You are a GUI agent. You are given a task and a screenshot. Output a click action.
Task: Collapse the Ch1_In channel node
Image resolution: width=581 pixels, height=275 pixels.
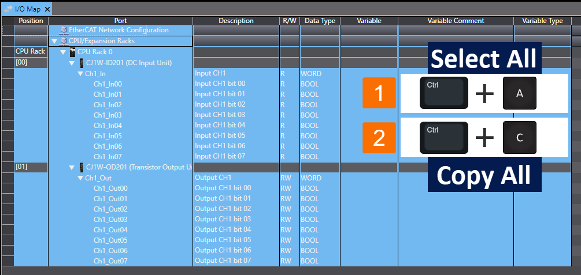tap(80, 74)
